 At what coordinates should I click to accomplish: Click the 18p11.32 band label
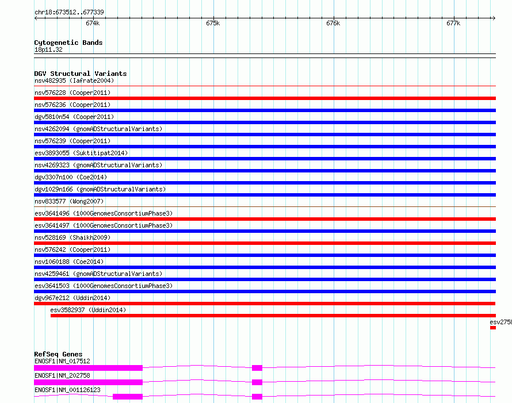click(48, 49)
